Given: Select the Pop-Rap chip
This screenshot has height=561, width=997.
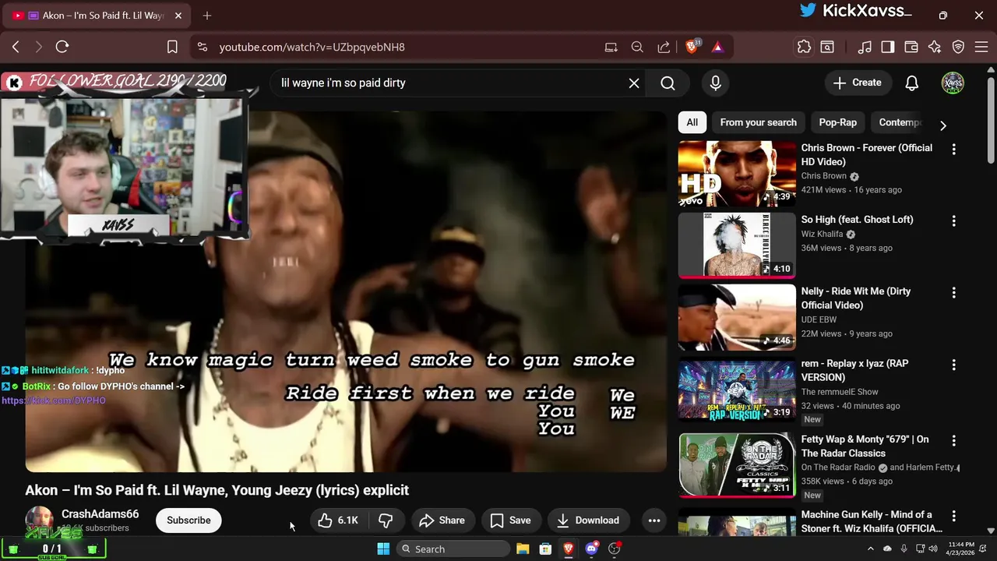Looking at the screenshot, I should pos(837,122).
